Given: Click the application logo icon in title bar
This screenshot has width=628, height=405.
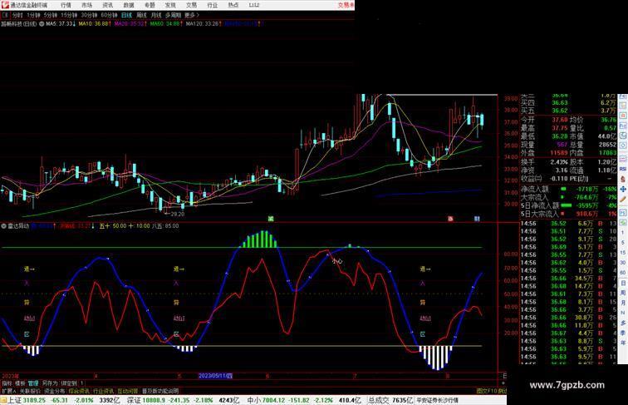Looking at the screenshot, I should point(5,5).
